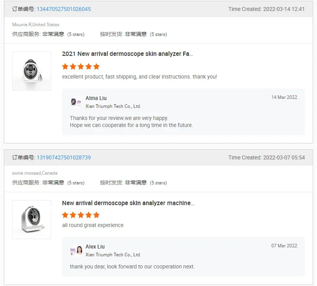Click the five-star rating on second review
The image size is (317, 286).
pos(81,215)
